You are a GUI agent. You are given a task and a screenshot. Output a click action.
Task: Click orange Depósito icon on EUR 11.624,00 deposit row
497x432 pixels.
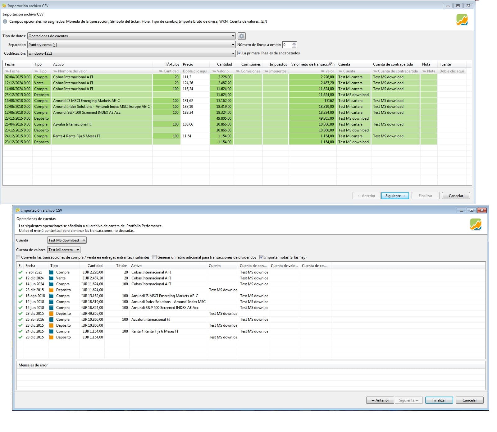[x=52, y=290]
